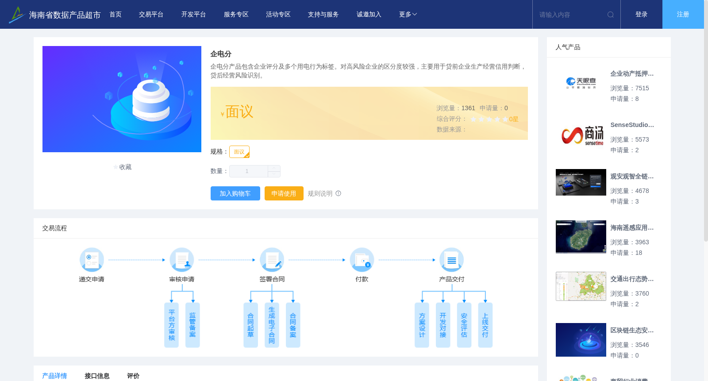
Task: Open the 开发平台 menu item
Action: pos(193,15)
